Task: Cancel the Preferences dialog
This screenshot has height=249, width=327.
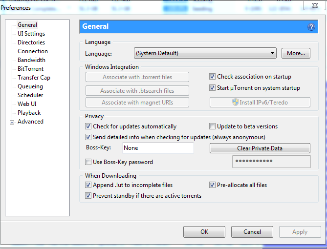Action: tap(252, 232)
